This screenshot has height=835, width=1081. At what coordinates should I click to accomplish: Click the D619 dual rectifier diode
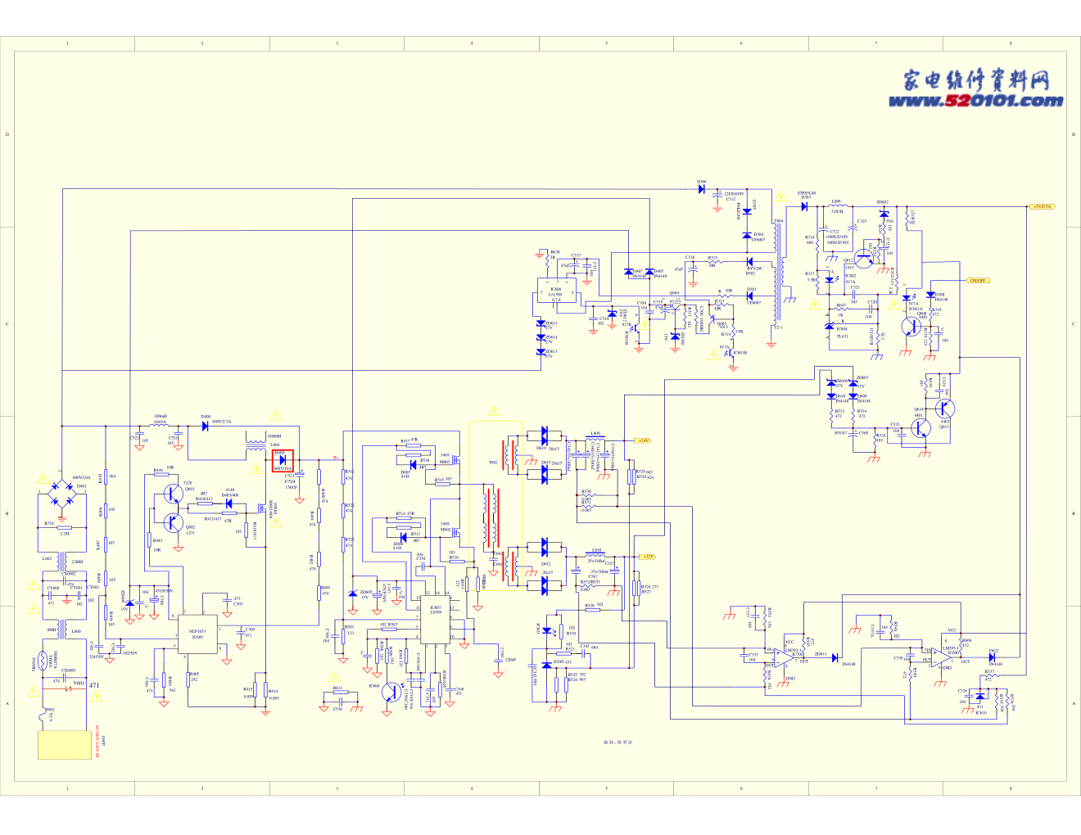[x=544, y=436]
